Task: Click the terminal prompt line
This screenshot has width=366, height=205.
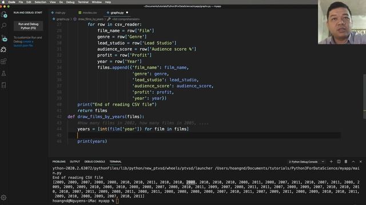Action: (85, 201)
